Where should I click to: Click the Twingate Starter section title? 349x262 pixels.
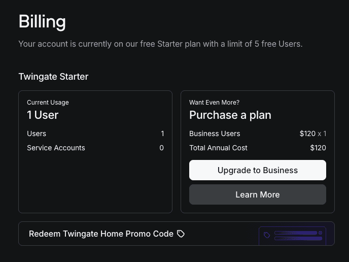(x=53, y=77)
